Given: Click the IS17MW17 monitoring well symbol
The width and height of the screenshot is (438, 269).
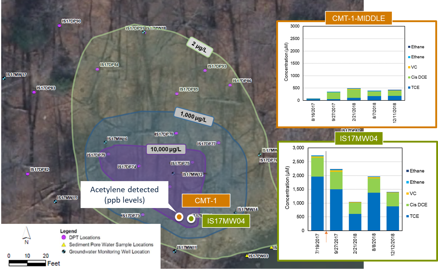Looking at the screenshot, I should tap(4, 78).
